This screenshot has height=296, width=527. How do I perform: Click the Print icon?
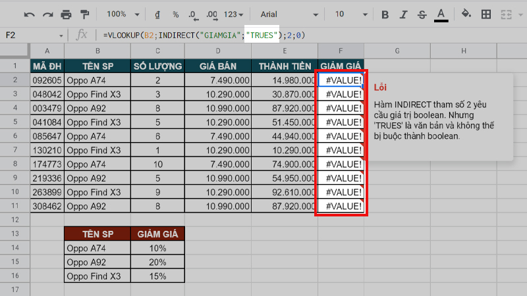pyautogui.click(x=66, y=14)
